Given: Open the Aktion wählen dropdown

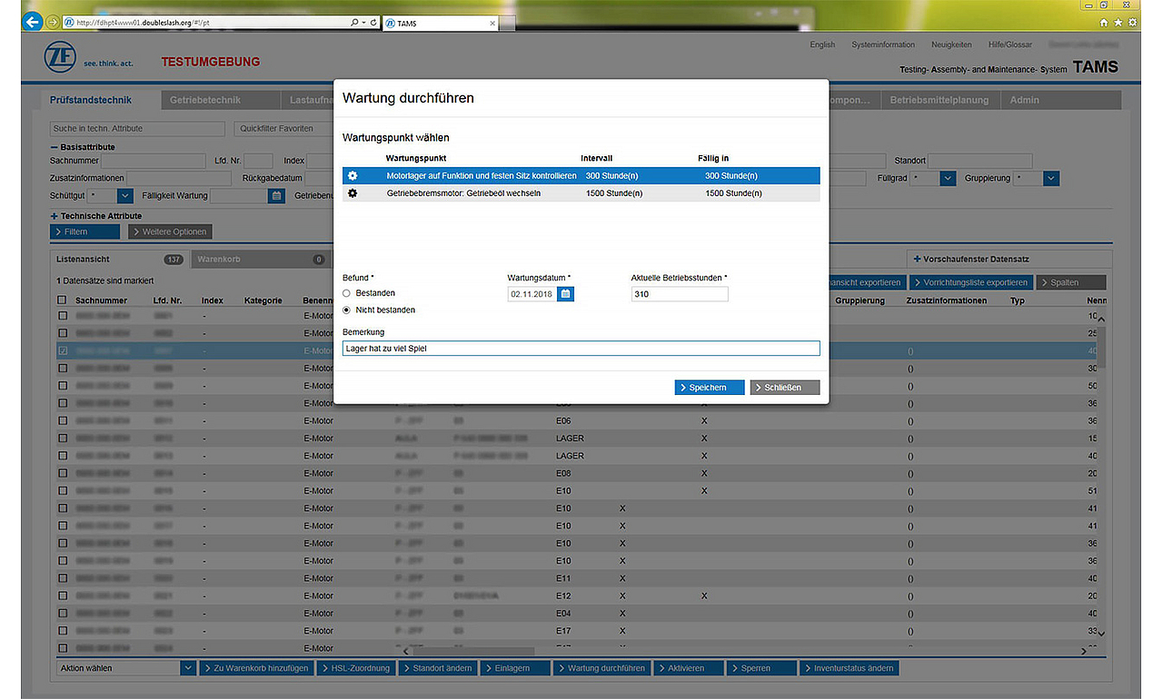Looking at the screenshot, I should click(x=188, y=668).
